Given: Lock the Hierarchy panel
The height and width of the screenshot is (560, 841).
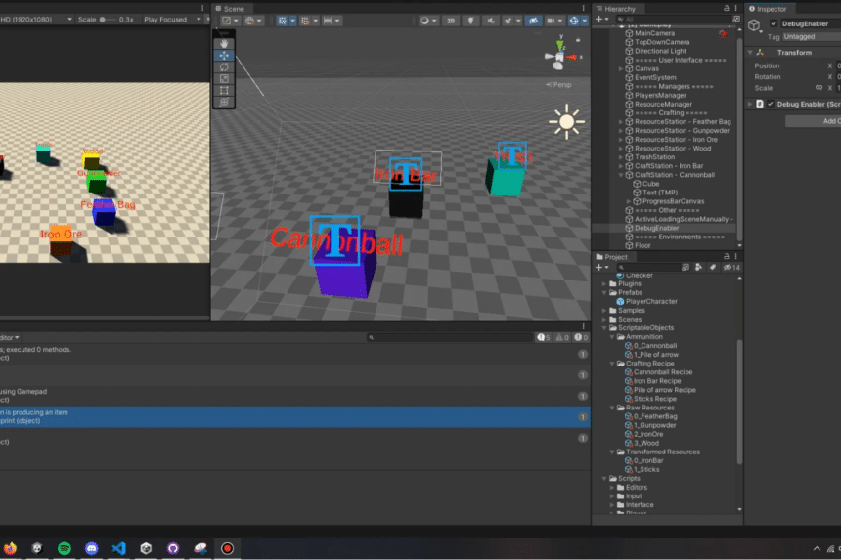Looking at the screenshot, I should click(x=727, y=8).
